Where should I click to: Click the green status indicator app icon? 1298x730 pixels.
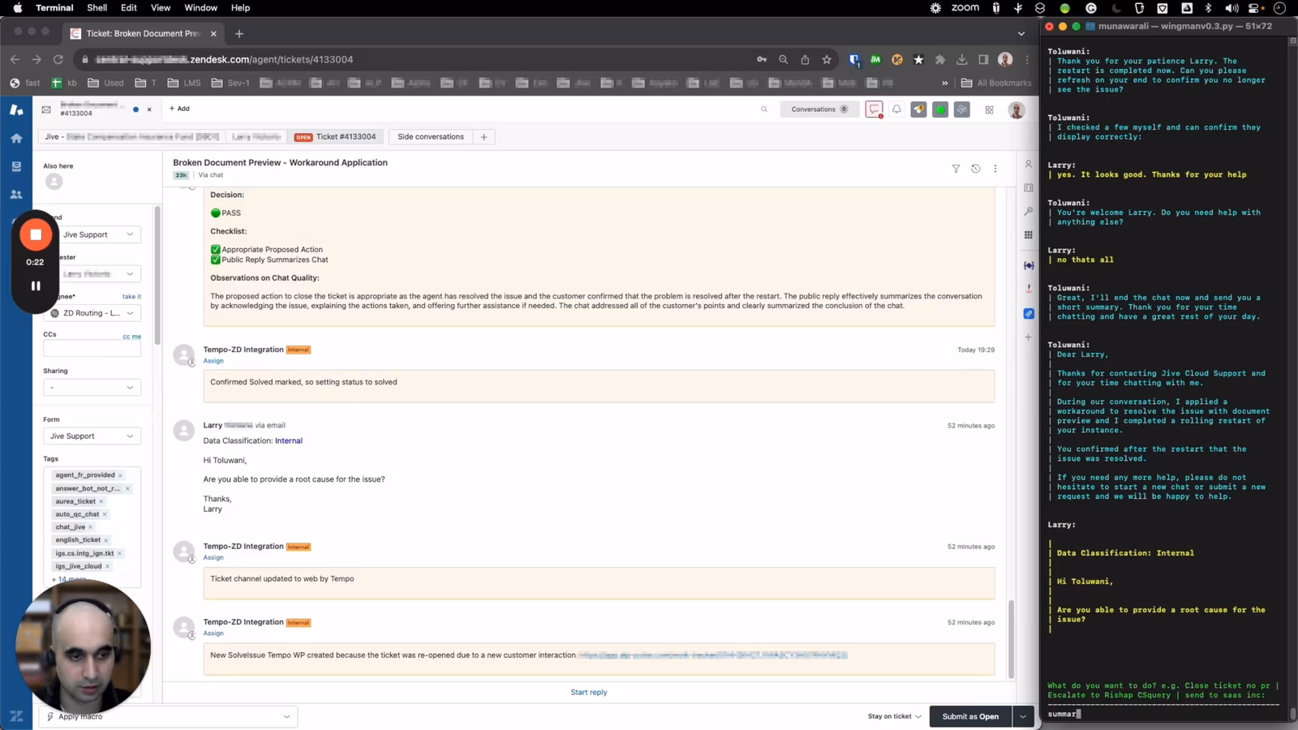(940, 109)
